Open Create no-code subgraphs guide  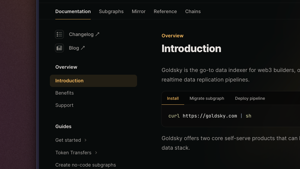[x=86, y=165]
